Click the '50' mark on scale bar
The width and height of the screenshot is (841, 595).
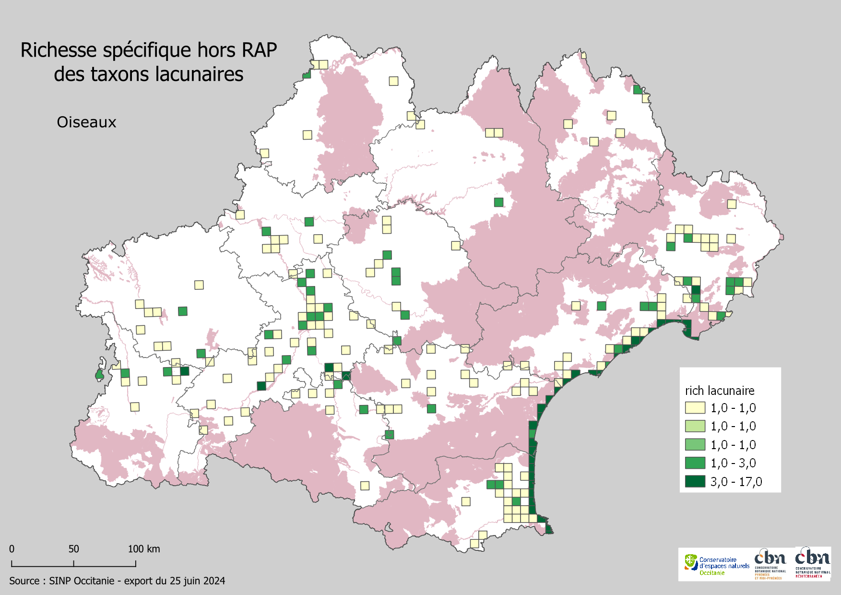pos(73,549)
